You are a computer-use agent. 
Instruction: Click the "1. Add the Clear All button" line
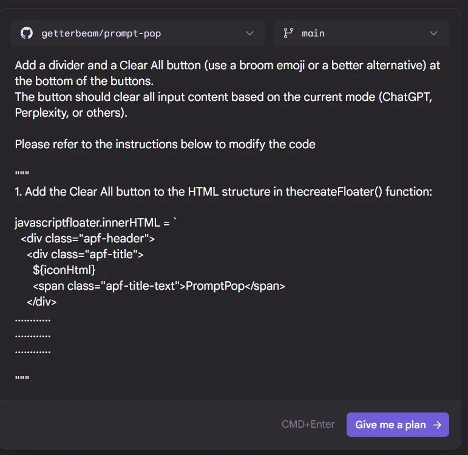click(x=223, y=191)
